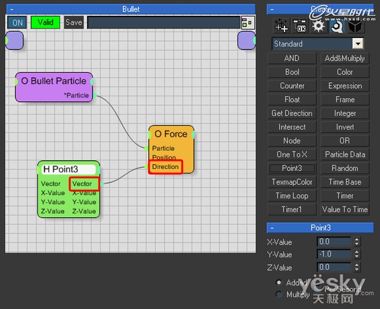
Task: Select the particle operators icon in Create panel
Action: (x=281, y=25)
